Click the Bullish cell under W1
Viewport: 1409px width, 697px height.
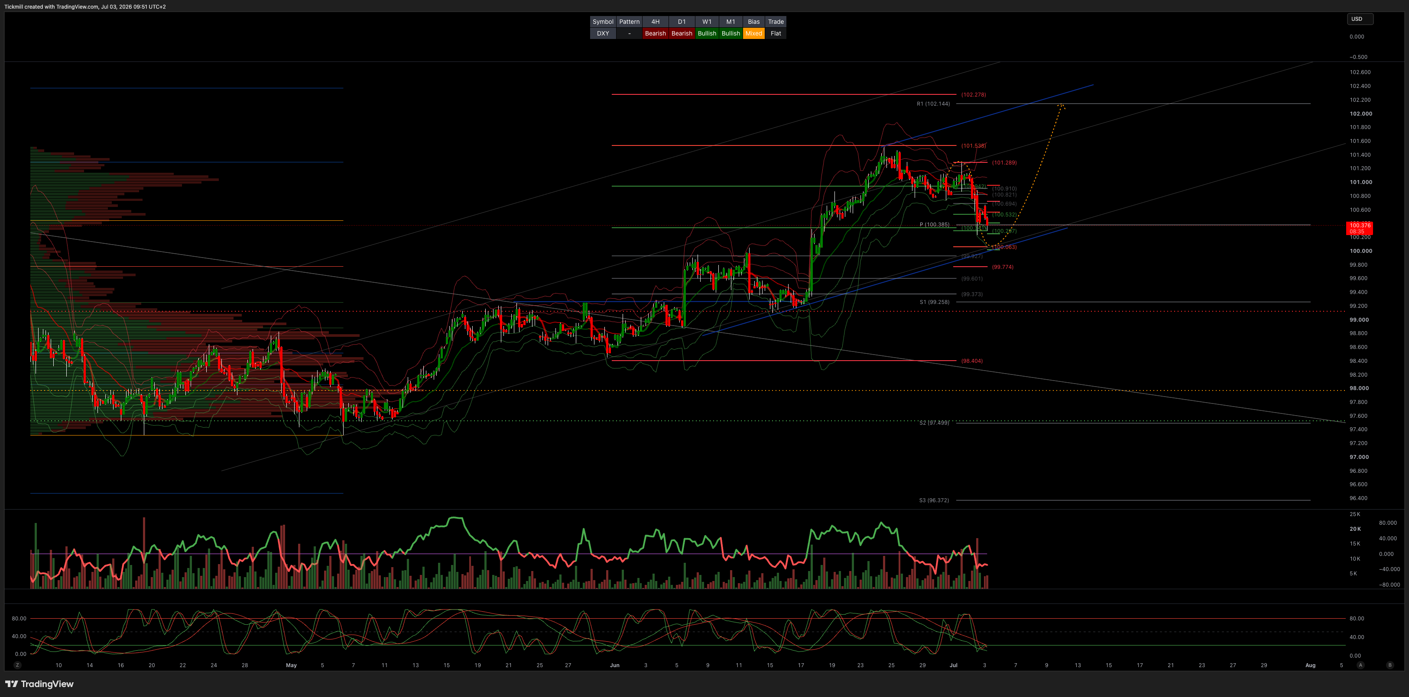707,33
